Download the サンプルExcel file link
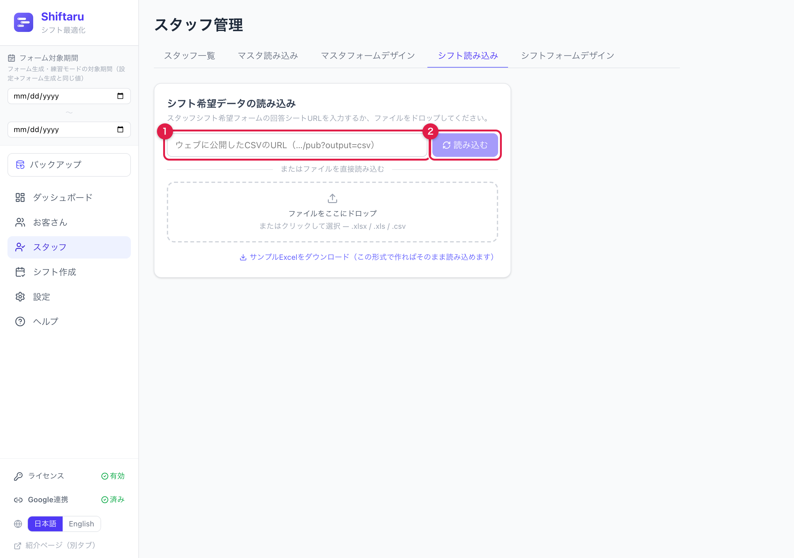 367,257
